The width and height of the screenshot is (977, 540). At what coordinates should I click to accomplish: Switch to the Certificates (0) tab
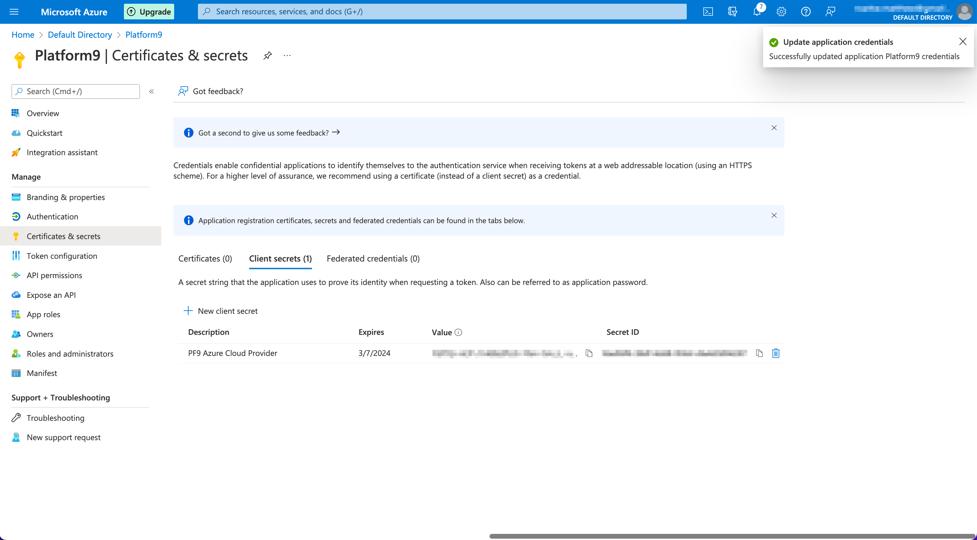point(205,258)
